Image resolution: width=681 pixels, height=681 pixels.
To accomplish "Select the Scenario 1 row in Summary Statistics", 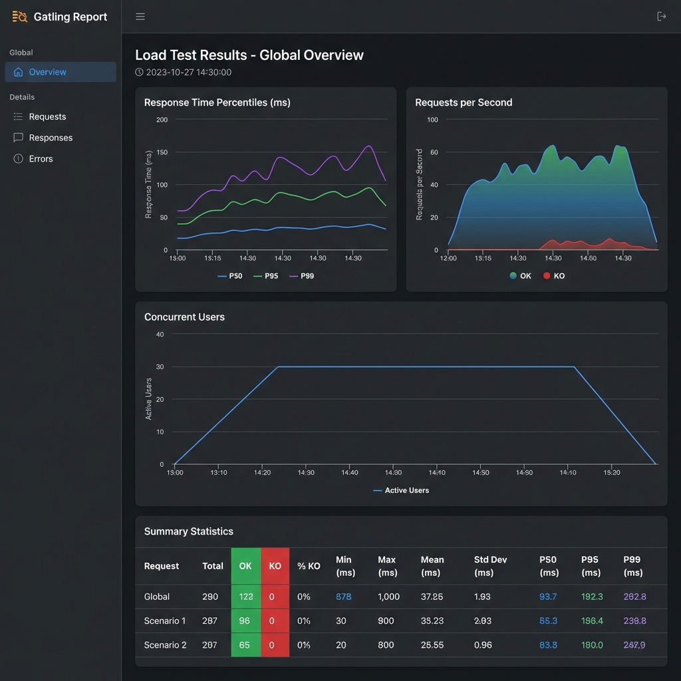I will 164,620.
